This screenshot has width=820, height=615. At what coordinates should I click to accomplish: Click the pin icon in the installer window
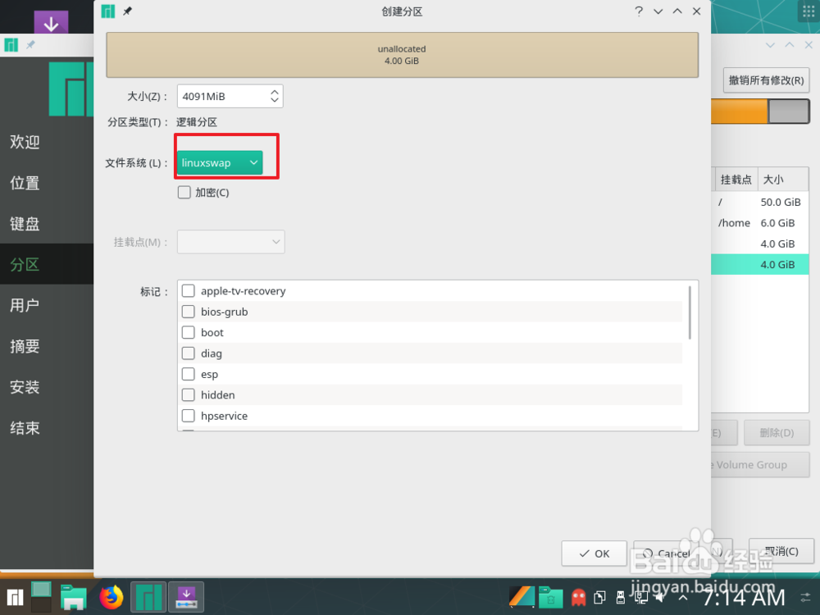[30, 45]
